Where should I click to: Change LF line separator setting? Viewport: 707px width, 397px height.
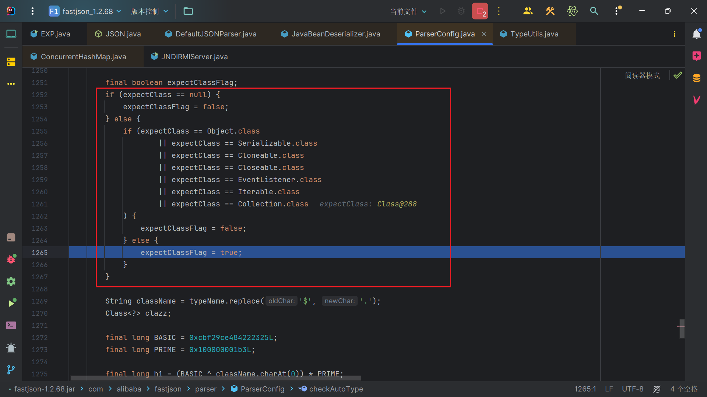[609, 389]
